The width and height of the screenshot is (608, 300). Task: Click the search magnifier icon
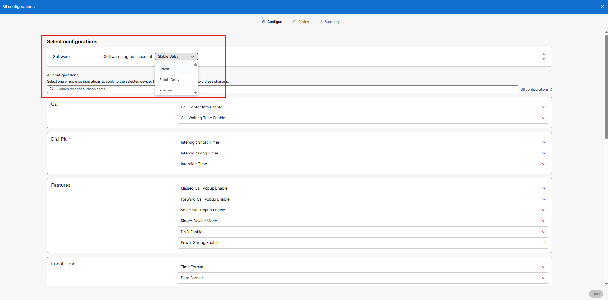(52, 89)
